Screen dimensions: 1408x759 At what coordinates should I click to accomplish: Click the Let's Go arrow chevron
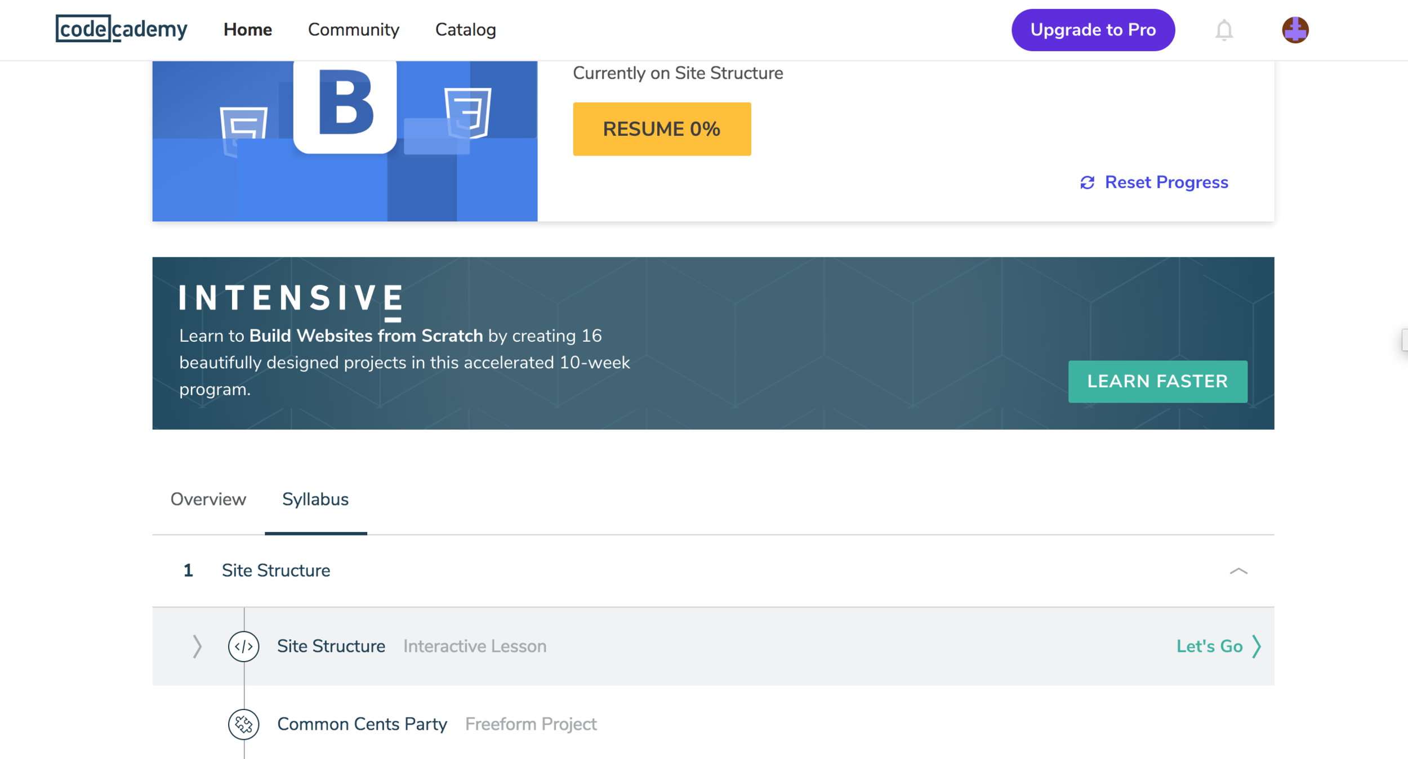1256,646
